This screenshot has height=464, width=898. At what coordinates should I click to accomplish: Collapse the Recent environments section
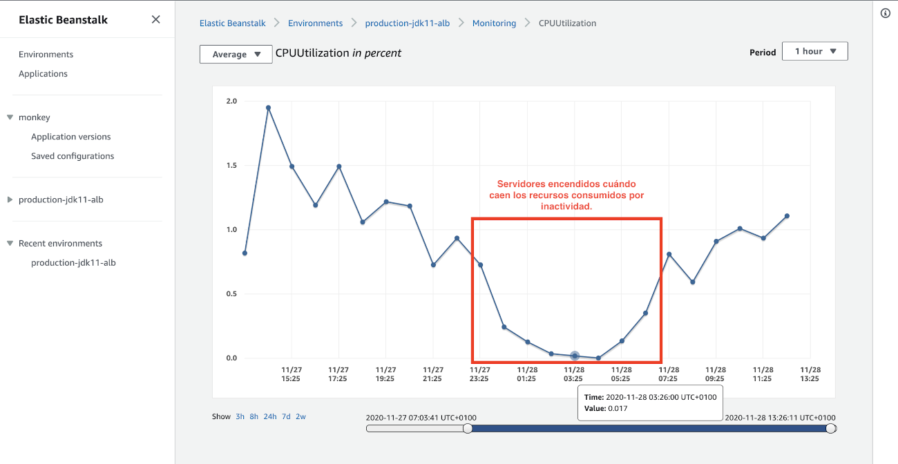10,243
